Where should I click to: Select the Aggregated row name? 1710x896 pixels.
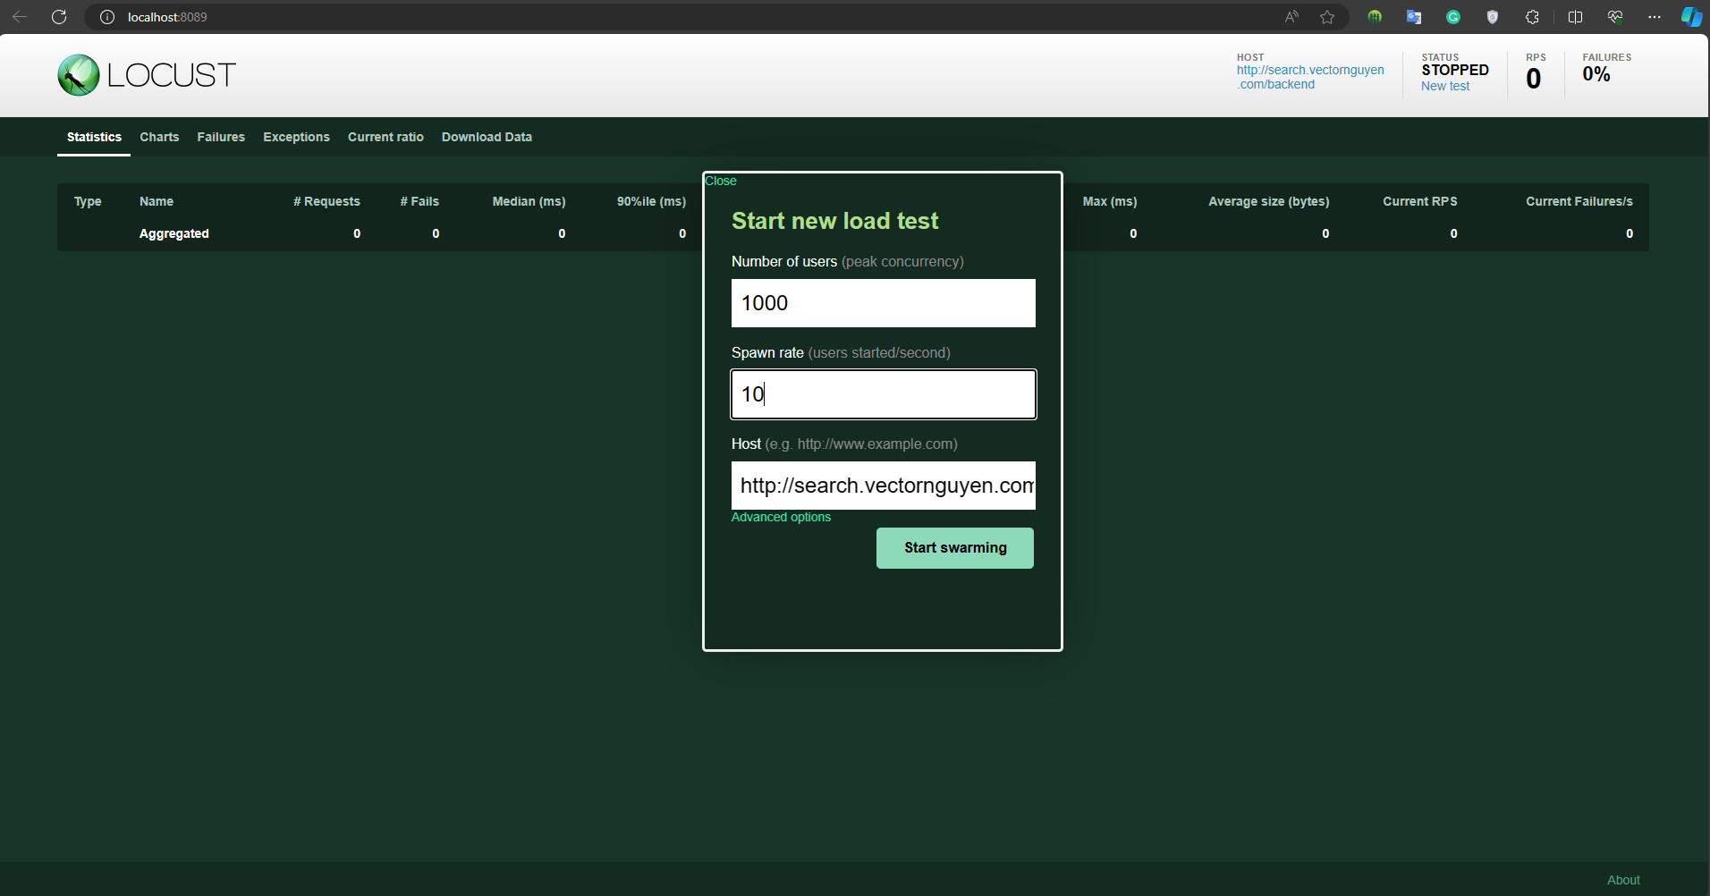(174, 233)
